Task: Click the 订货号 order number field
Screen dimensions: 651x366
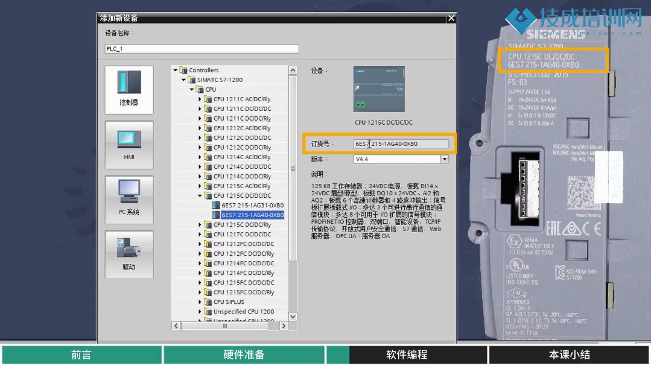Action: coord(401,144)
